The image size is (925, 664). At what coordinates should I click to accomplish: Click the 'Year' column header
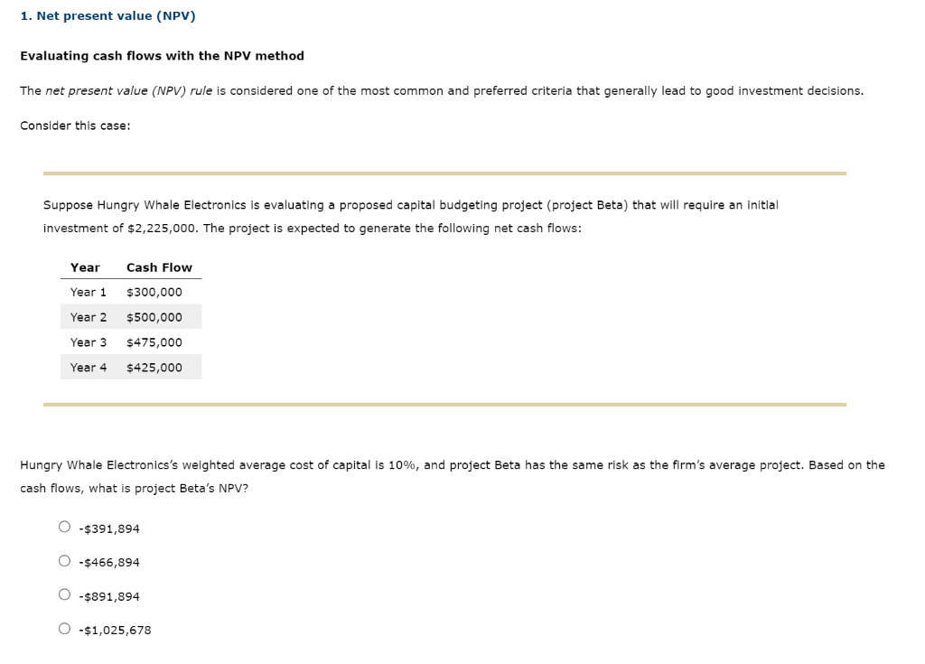[x=86, y=267]
